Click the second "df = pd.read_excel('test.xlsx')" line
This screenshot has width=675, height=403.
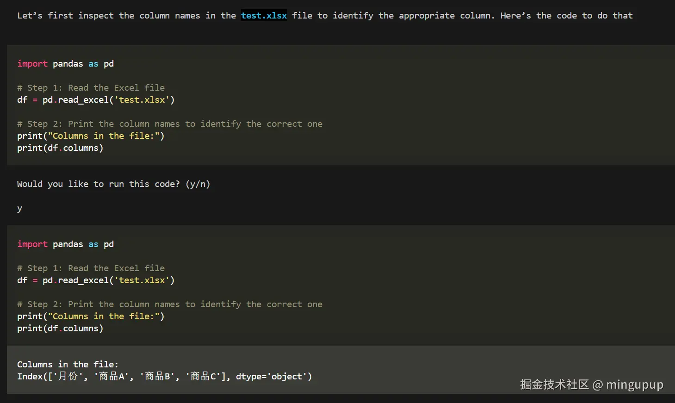tap(96, 280)
